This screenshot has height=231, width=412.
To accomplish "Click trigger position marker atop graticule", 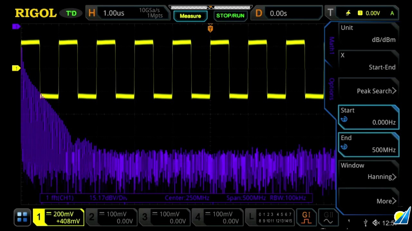I will click(210, 28).
